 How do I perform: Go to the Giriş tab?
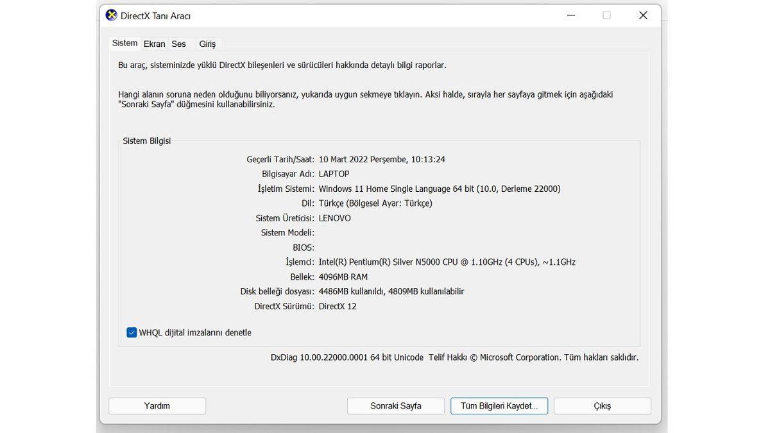click(207, 44)
